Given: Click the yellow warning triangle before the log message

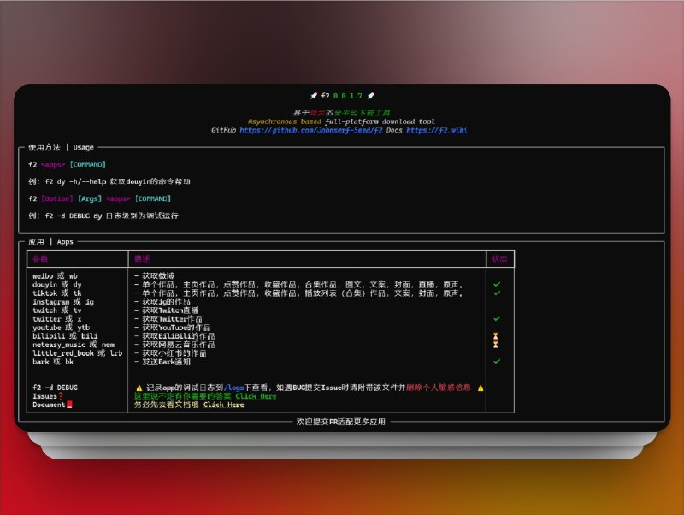Looking at the screenshot, I should click(139, 388).
